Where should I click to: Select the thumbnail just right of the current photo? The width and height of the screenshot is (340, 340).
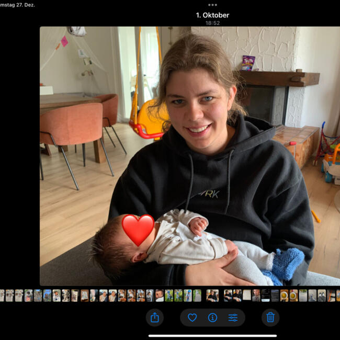coord(228,296)
